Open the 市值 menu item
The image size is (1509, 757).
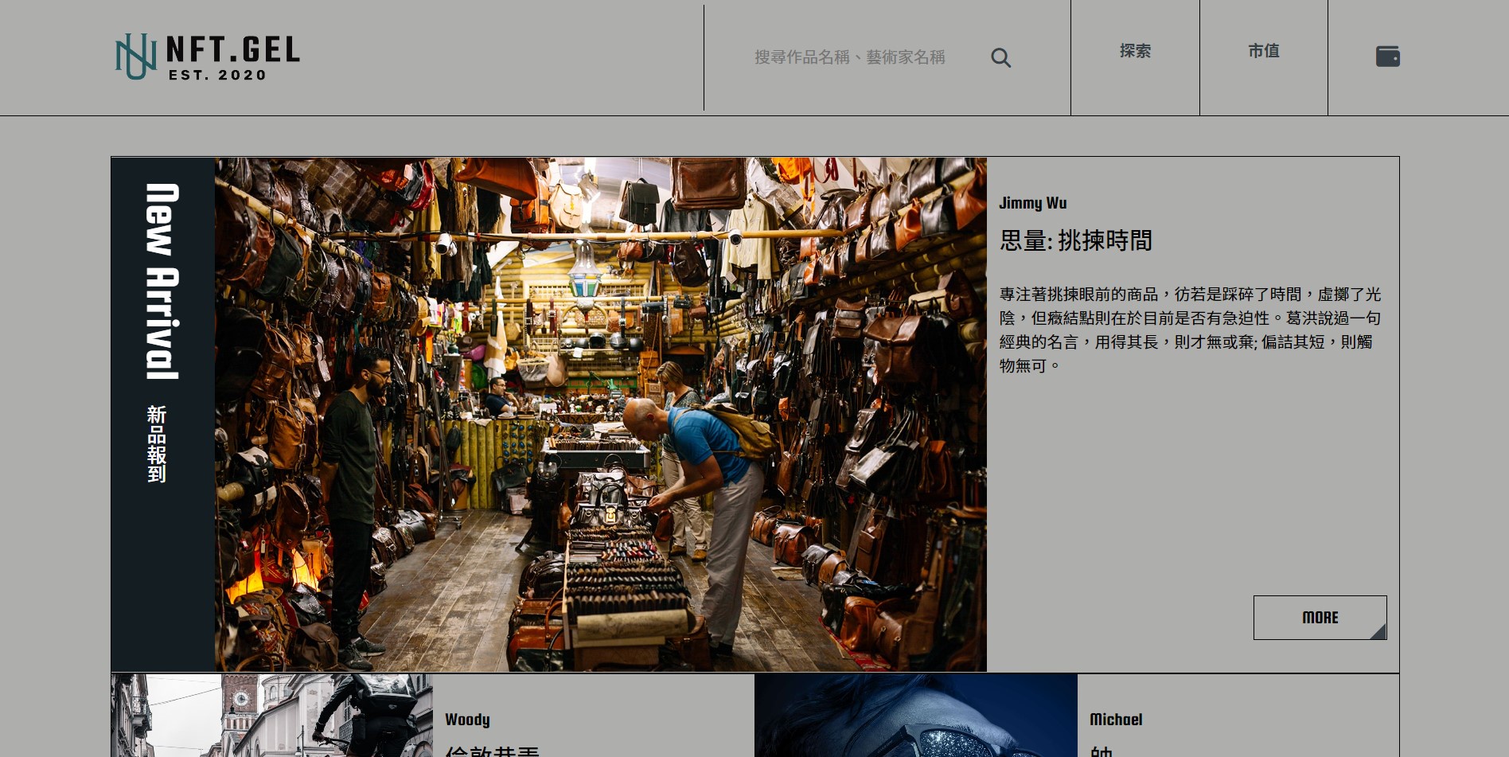click(x=1263, y=51)
